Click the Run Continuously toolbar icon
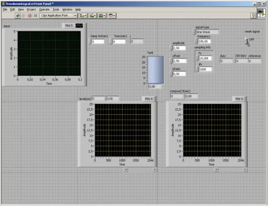This screenshot has width=269, height=206. tap(23, 15)
